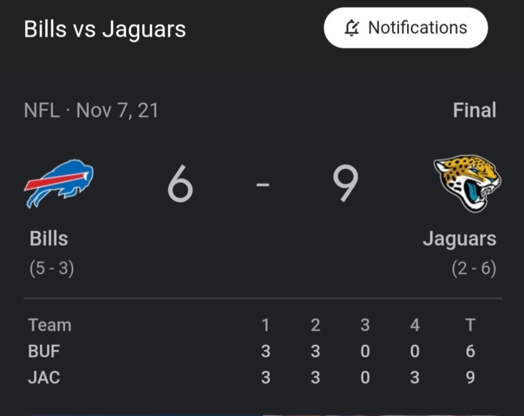Click the Final game status label
This screenshot has height=416, width=524.
click(475, 110)
